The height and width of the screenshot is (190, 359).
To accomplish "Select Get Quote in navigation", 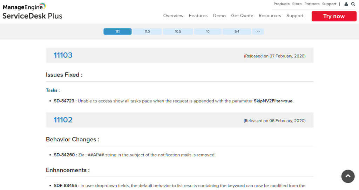I will pyautogui.click(x=242, y=15).
